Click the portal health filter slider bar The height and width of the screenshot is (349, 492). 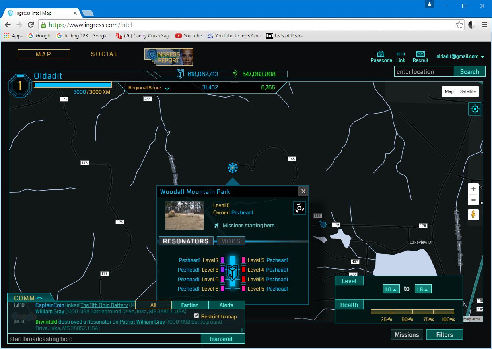click(x=412, y=312)
